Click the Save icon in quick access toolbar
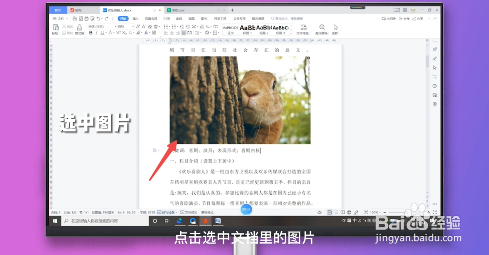 click(x=74, y=19)
